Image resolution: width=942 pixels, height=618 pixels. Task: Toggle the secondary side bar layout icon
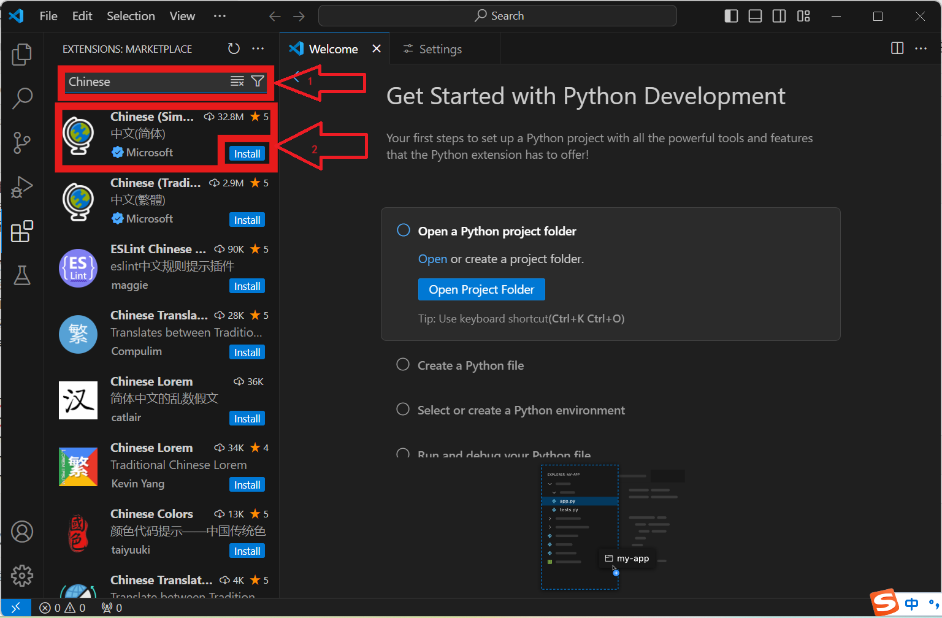[779, 16]
